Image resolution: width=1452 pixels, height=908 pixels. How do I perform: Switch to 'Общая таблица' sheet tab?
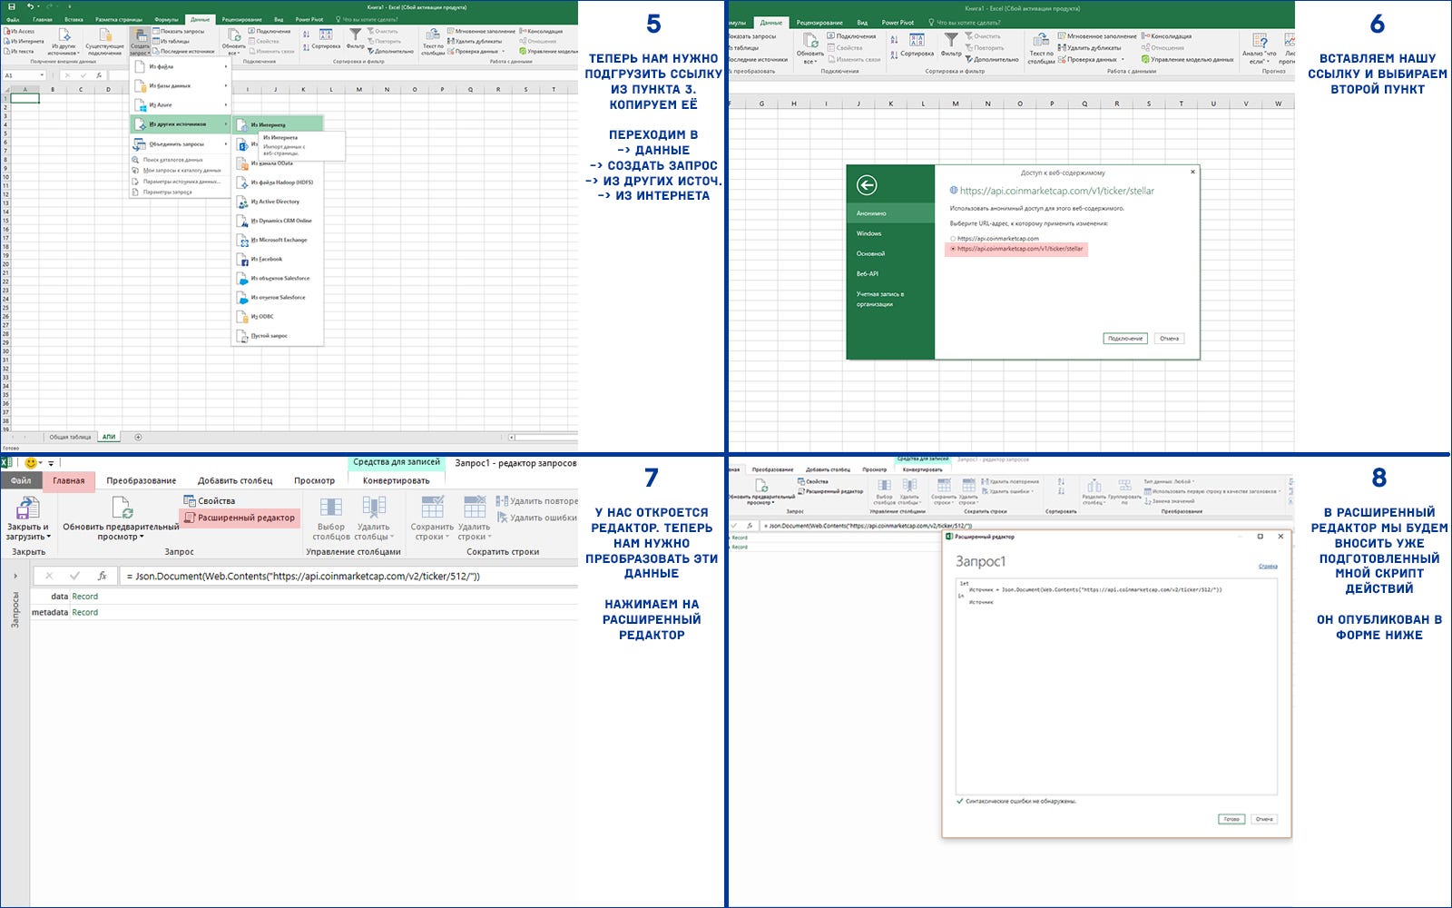tap(71, 437)
